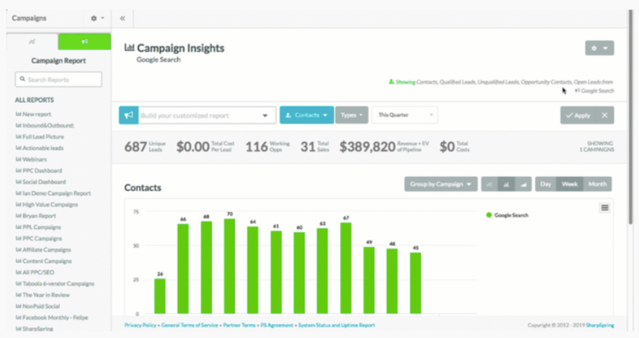Visit the SharpSpring copyright link
Screen dimensions: 639x338
(600, 325)
